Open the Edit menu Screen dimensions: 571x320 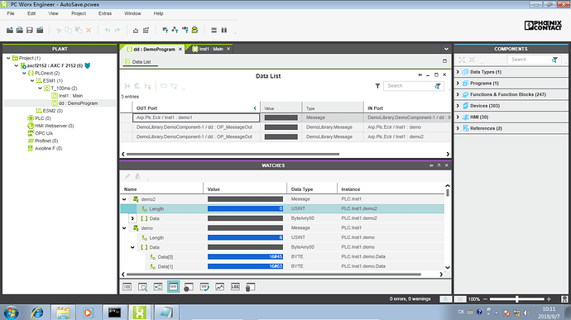[x=31, y=13]
